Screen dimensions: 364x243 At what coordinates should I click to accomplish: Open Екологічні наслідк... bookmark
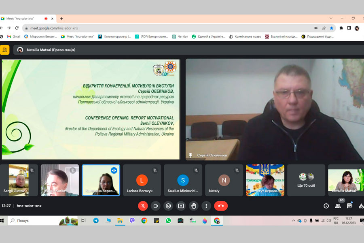click(281, 36)
